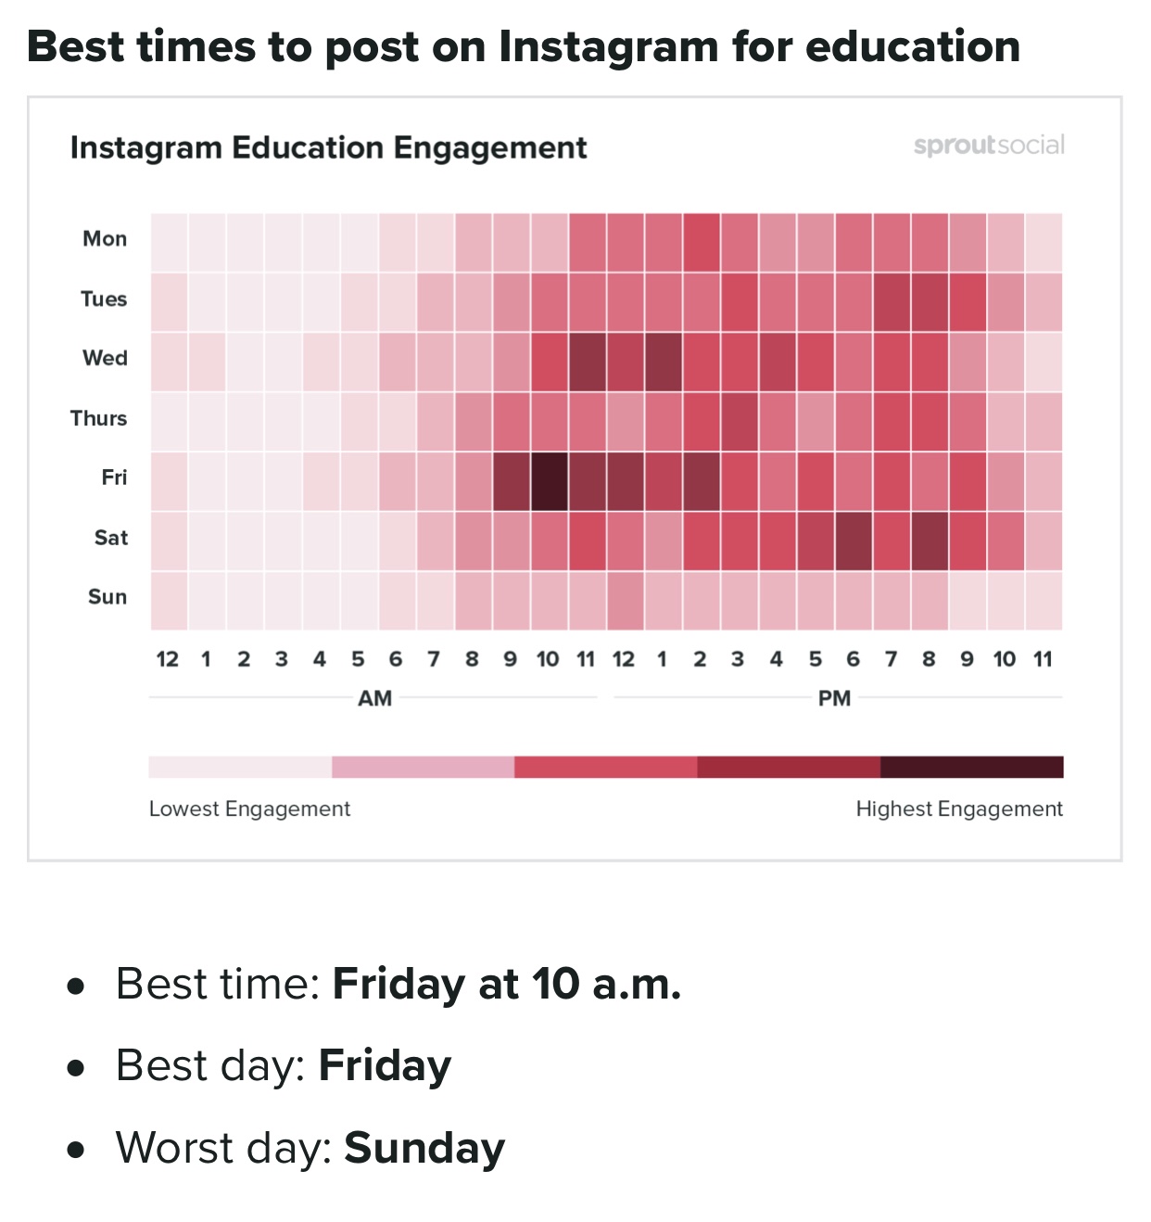This screenshot has width=1151, height=1222.
Task: Click the Monday 2 PM heatmap cell
Action: coord(701,242)
